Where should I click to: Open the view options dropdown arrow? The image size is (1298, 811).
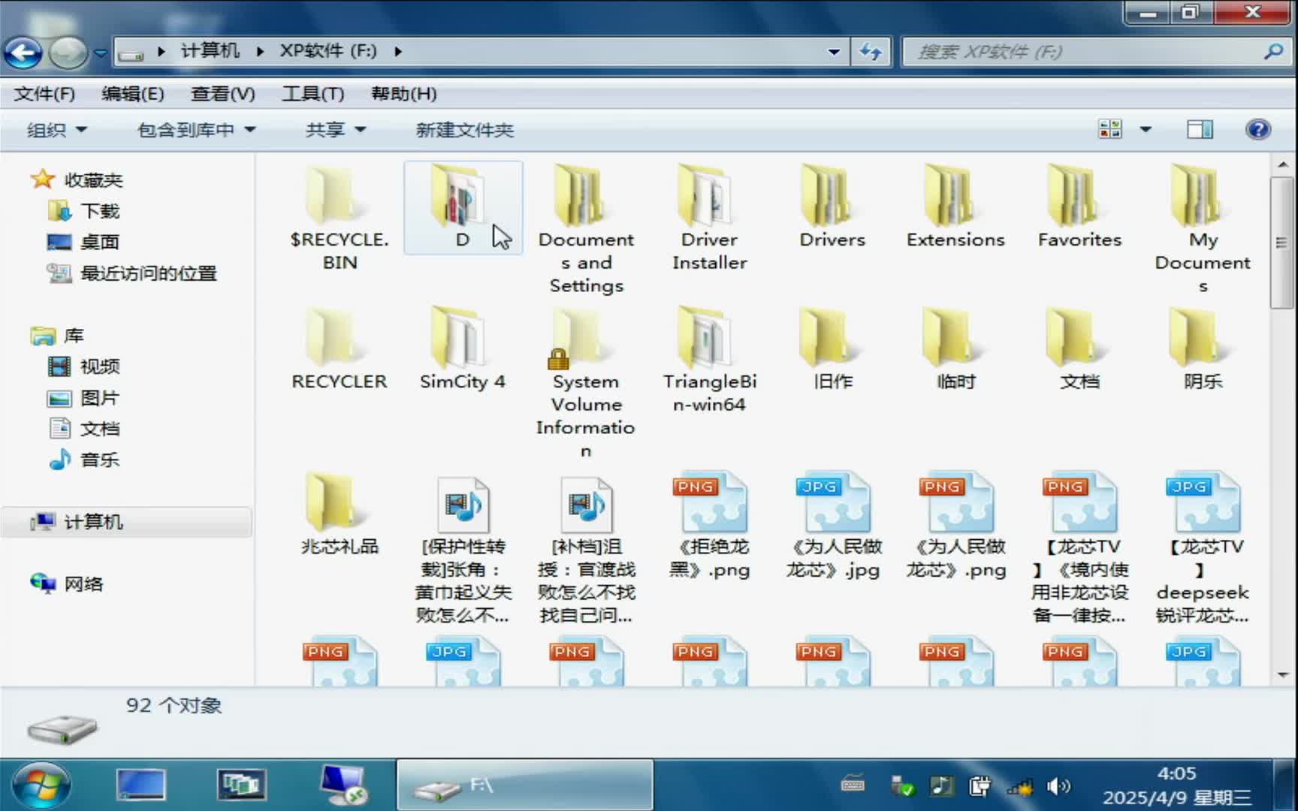pos(1145,129)
